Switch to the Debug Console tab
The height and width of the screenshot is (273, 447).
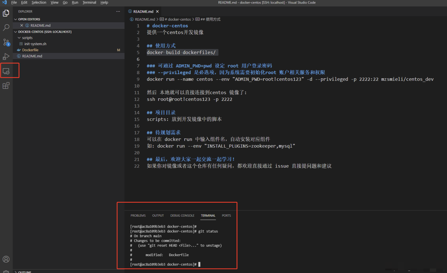point(182,216)
